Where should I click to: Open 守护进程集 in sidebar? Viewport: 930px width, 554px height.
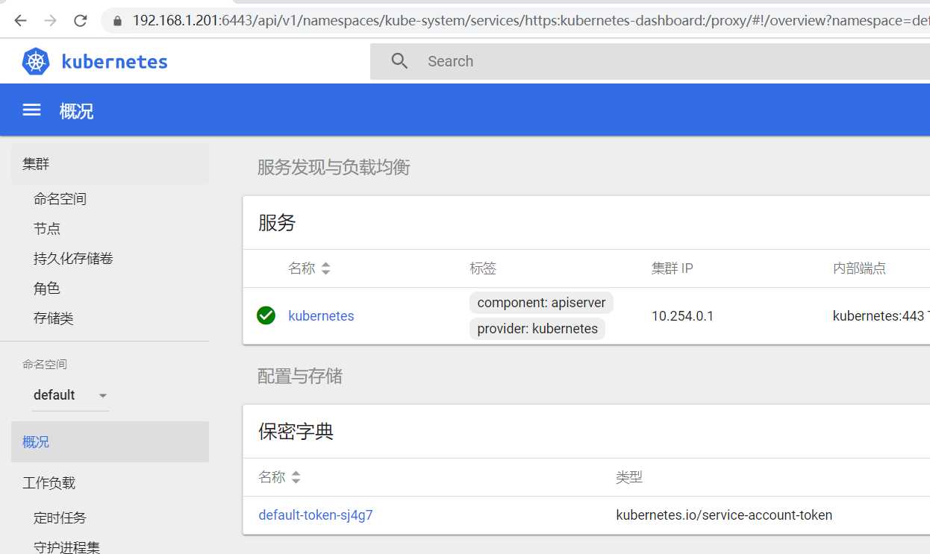point(66,547)
